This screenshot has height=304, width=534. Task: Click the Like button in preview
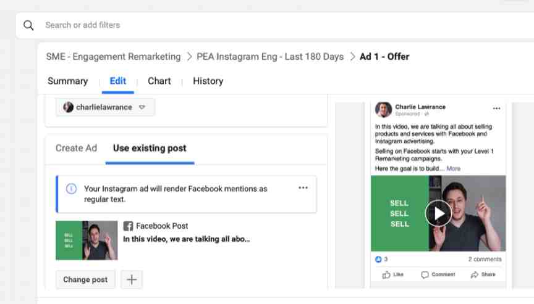[x=392, y=275]
